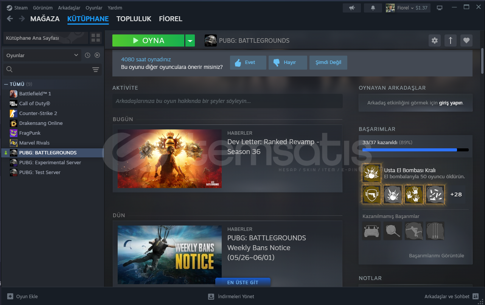
Task: Open the announcements megaphone icon
Action: (352, 8)
